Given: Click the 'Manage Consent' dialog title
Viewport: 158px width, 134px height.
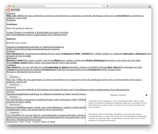Looking at the screenshot, I should [x=118, y=95].
